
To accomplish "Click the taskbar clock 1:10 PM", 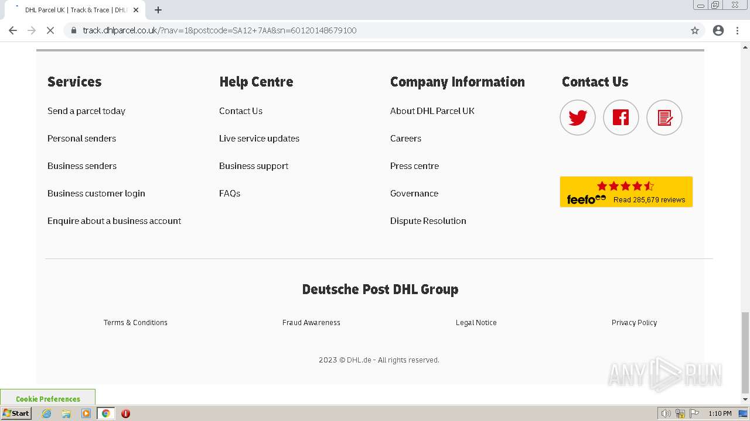I will [x=720, y=413].
